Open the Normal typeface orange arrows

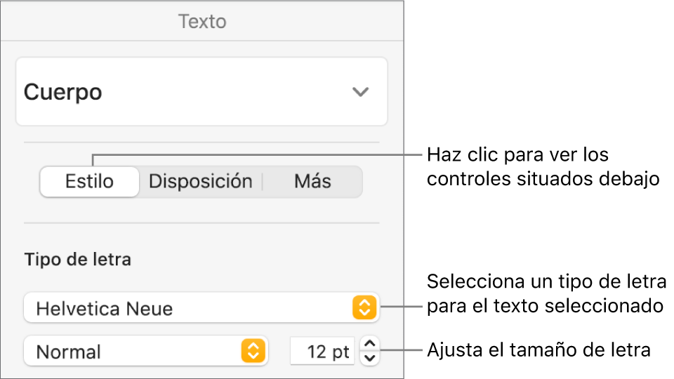pyautogui.click(x=253, y=351)
